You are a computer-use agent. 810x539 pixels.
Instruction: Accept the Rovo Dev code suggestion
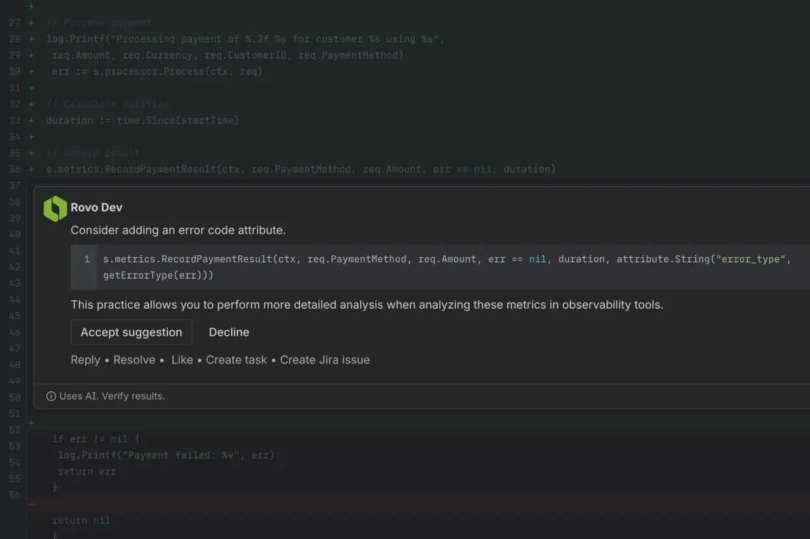[x=131, y=332]
